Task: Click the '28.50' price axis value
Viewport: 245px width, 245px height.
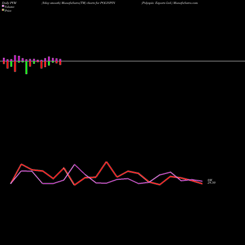Action: pos(212,183)
